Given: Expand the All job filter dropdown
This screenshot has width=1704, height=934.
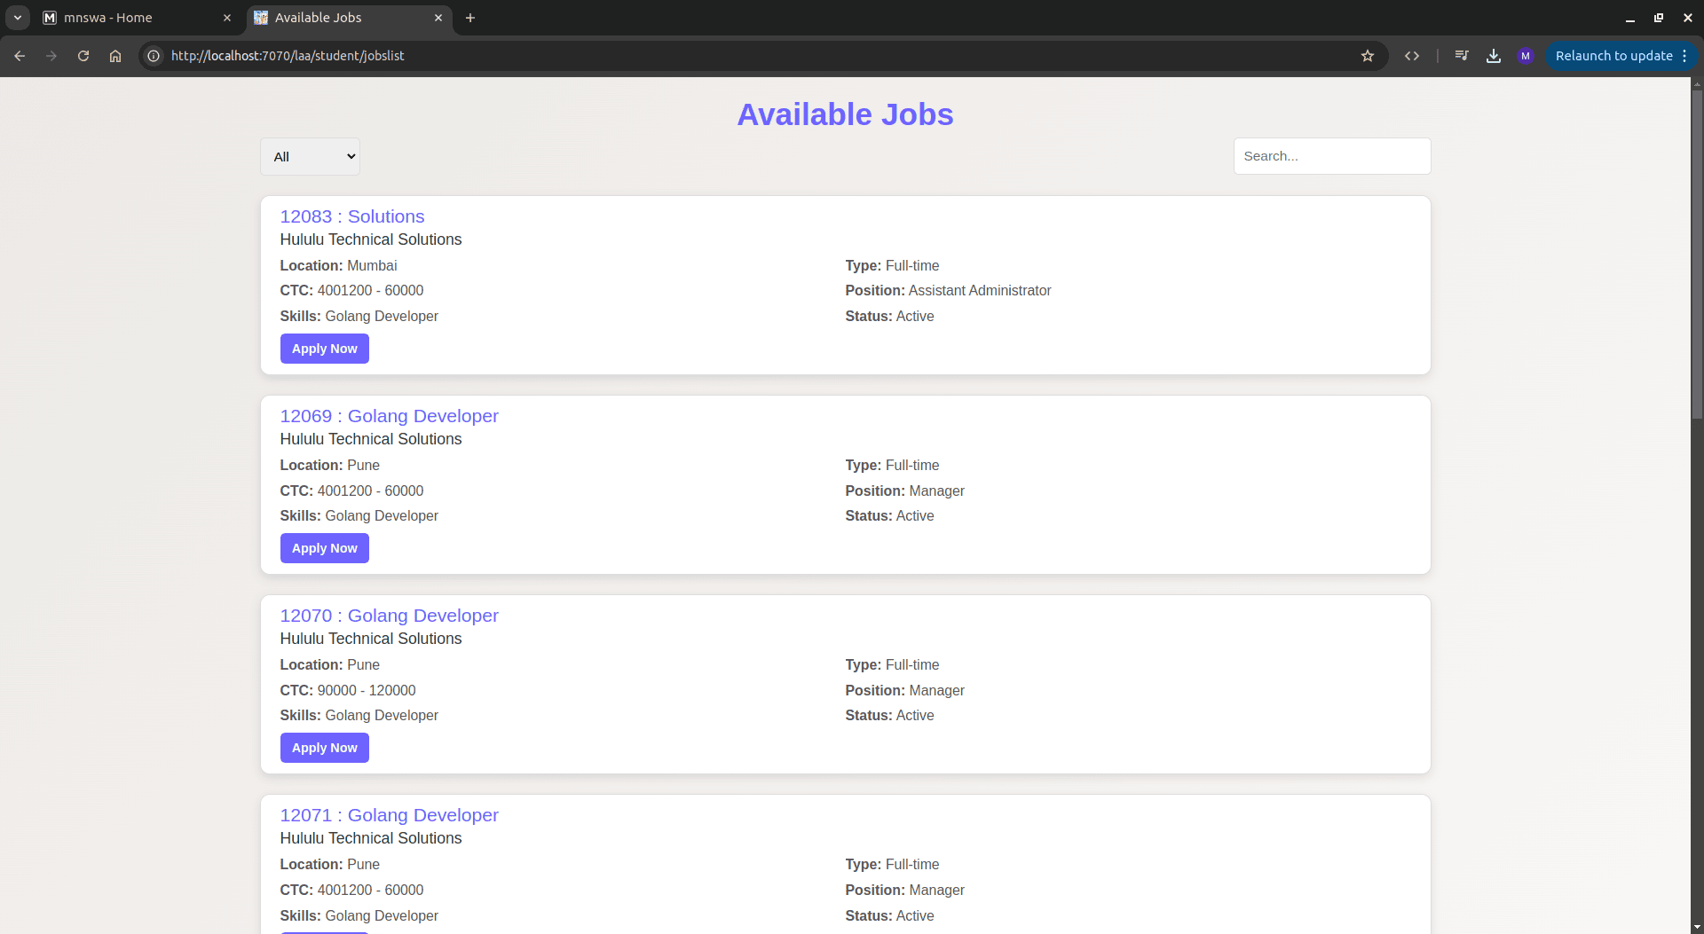Looking at the screenshot, I should click(x=310, y=157).
